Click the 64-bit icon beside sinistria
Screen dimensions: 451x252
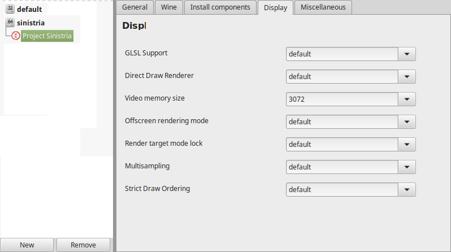click(x=10, y=22)
